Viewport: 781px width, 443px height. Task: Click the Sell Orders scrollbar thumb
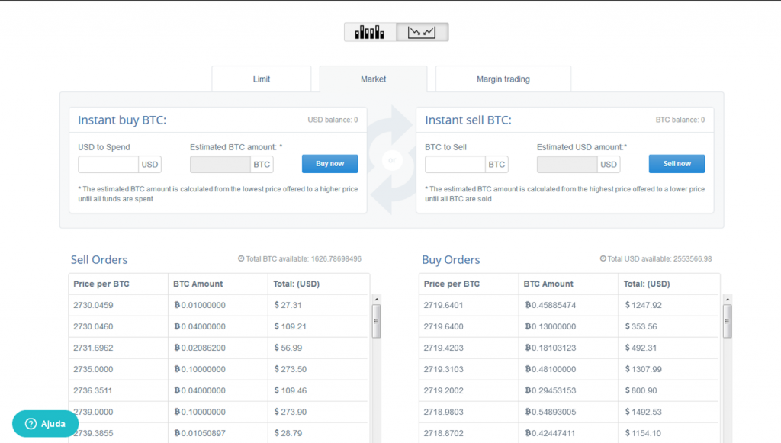tap(377, 321)
